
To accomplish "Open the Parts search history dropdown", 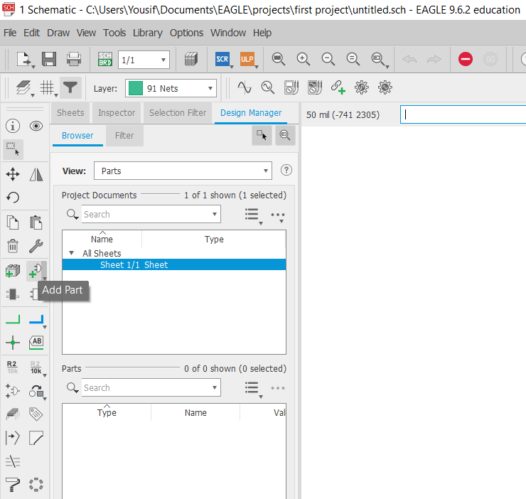I will (215, 388).
